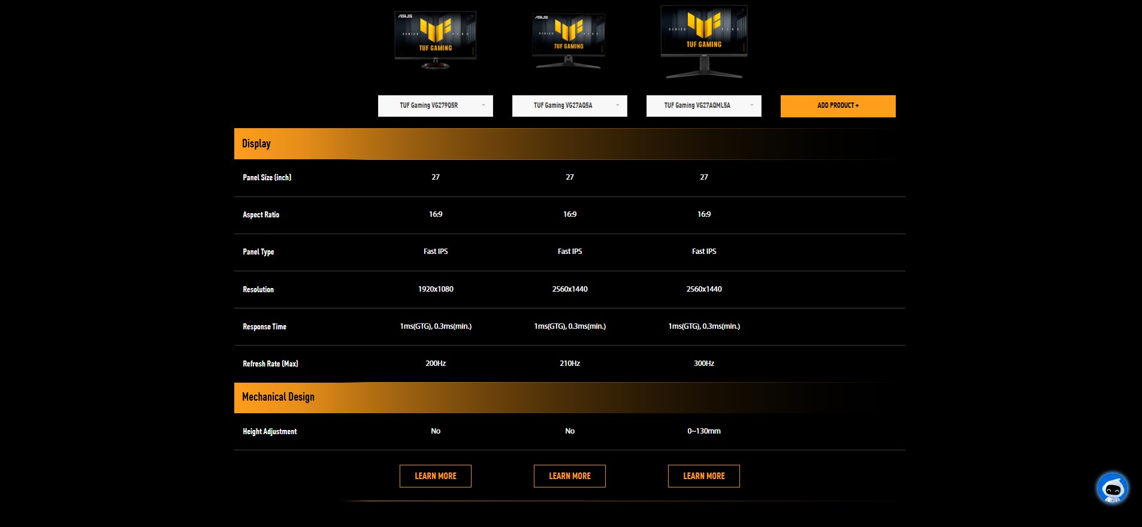Collapse the Mechanical Design section header

pos(569,398)
